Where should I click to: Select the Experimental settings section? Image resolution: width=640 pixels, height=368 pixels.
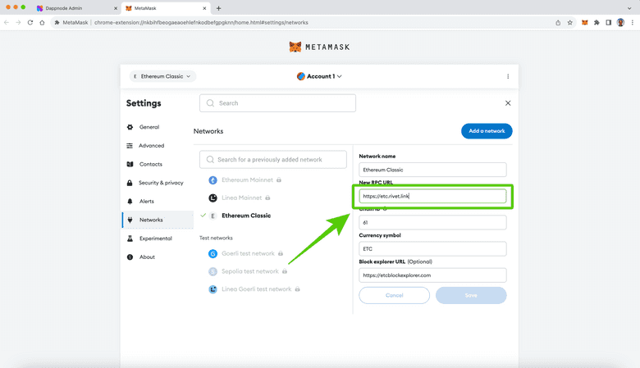[x=155, y=239]
